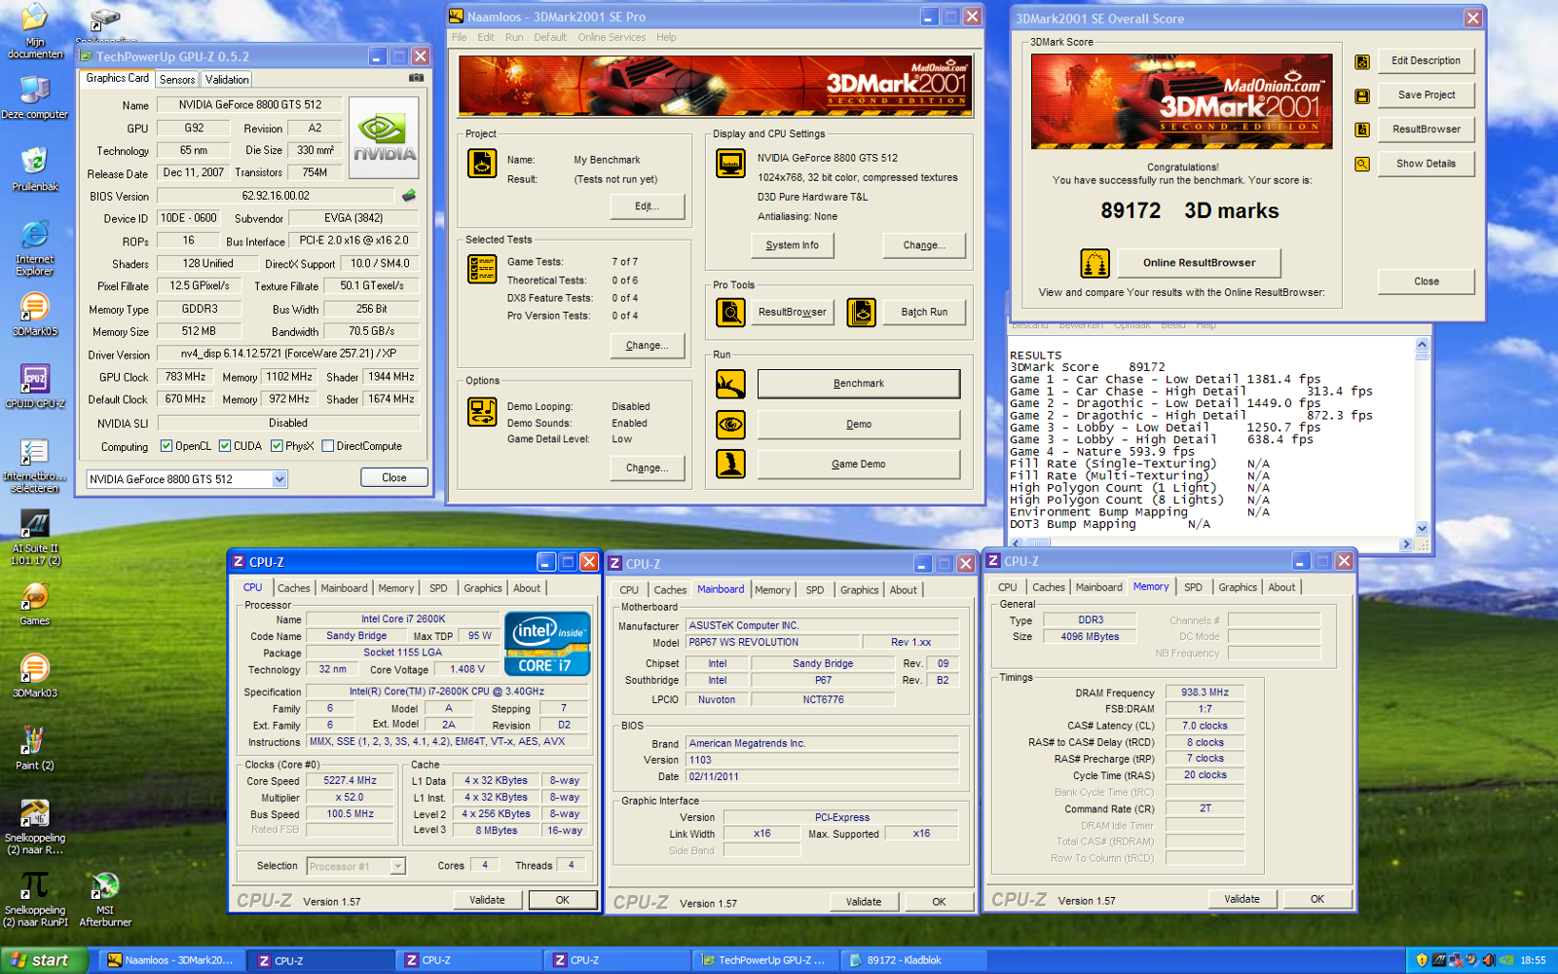Click the Demo eye icon
1558x974 pixels.
[x=730, y=424]
